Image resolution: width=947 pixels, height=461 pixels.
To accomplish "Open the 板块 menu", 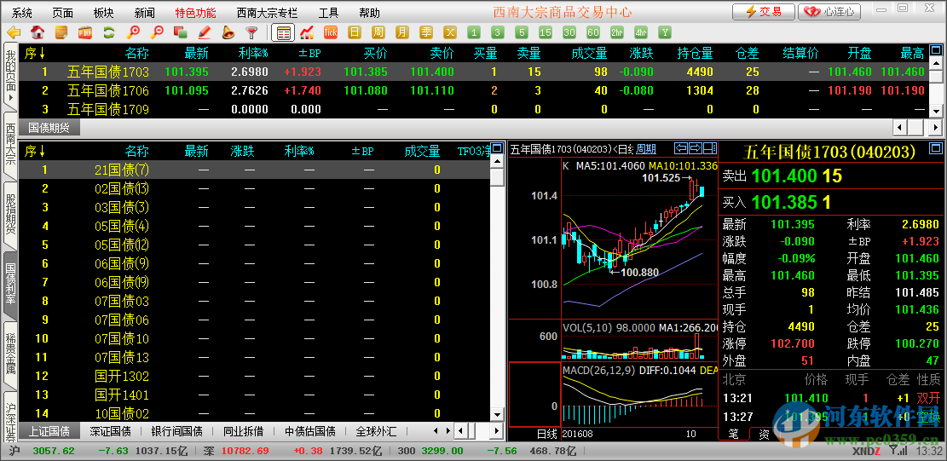I will [104, 12].
